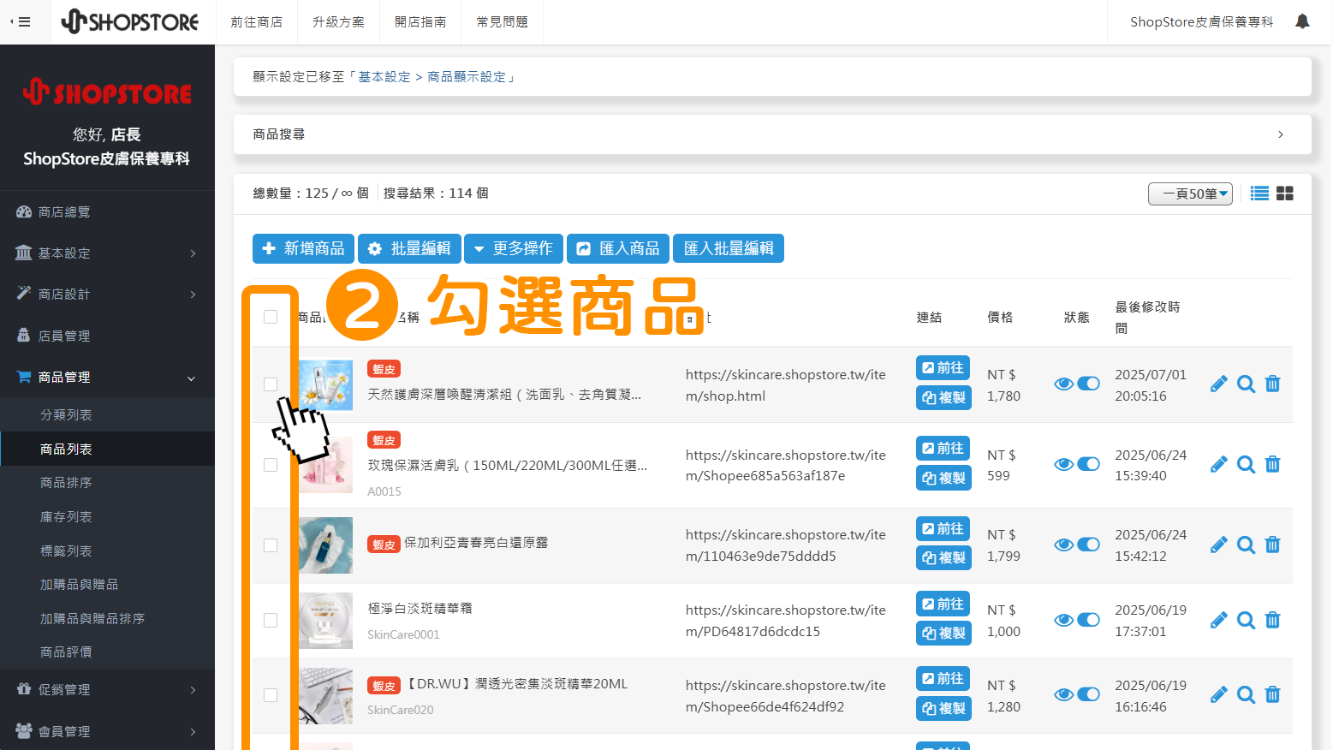Preview 天然護膚深層喚醒清潔組 with magnifier icon
The height and width of the screenshot is (750, 1333).
click(x=1247, y=384)
